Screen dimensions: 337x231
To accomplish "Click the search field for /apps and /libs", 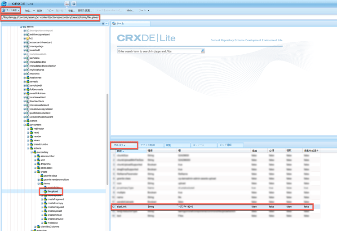I will (159, 51).
